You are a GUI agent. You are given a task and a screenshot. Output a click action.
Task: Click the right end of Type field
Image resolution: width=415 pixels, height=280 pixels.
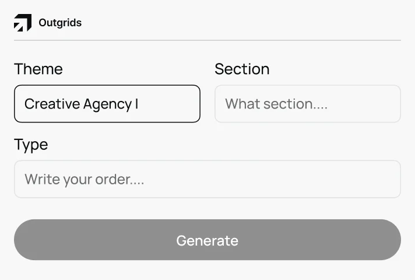[x=388, y=179]
